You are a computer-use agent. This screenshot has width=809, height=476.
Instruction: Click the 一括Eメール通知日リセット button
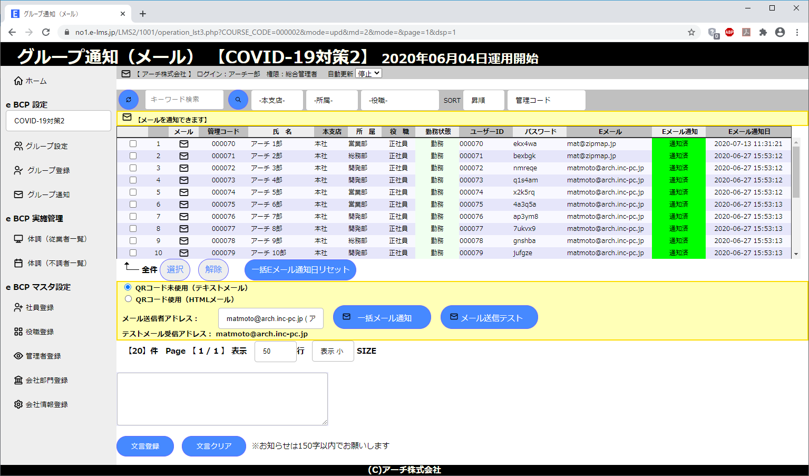(300, 269)
